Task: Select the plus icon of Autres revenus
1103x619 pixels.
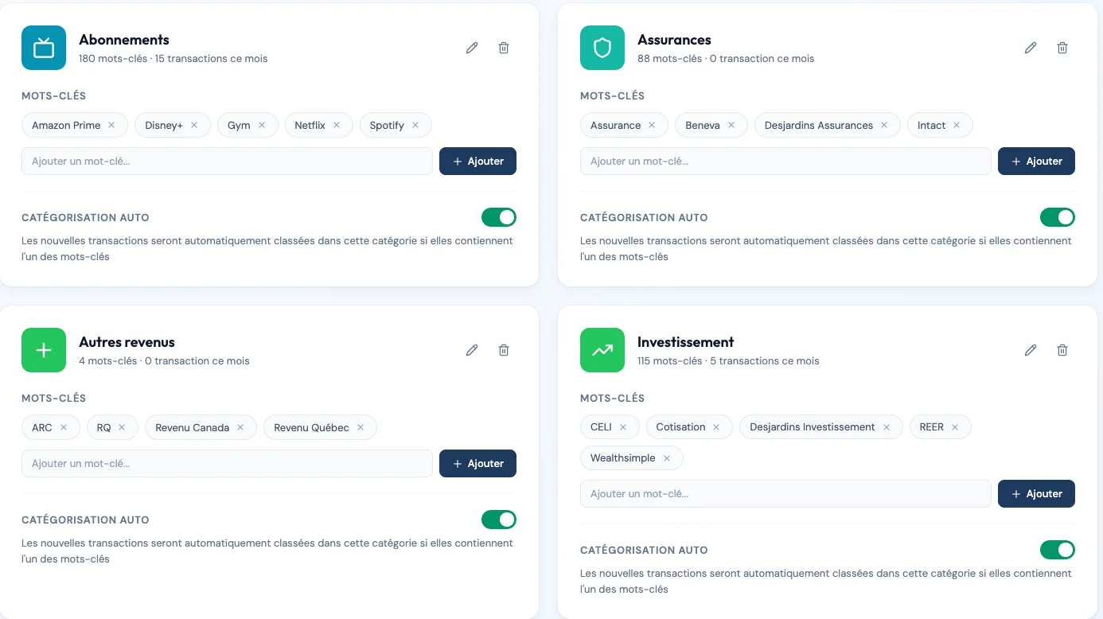Action: (x=44, y=350)
